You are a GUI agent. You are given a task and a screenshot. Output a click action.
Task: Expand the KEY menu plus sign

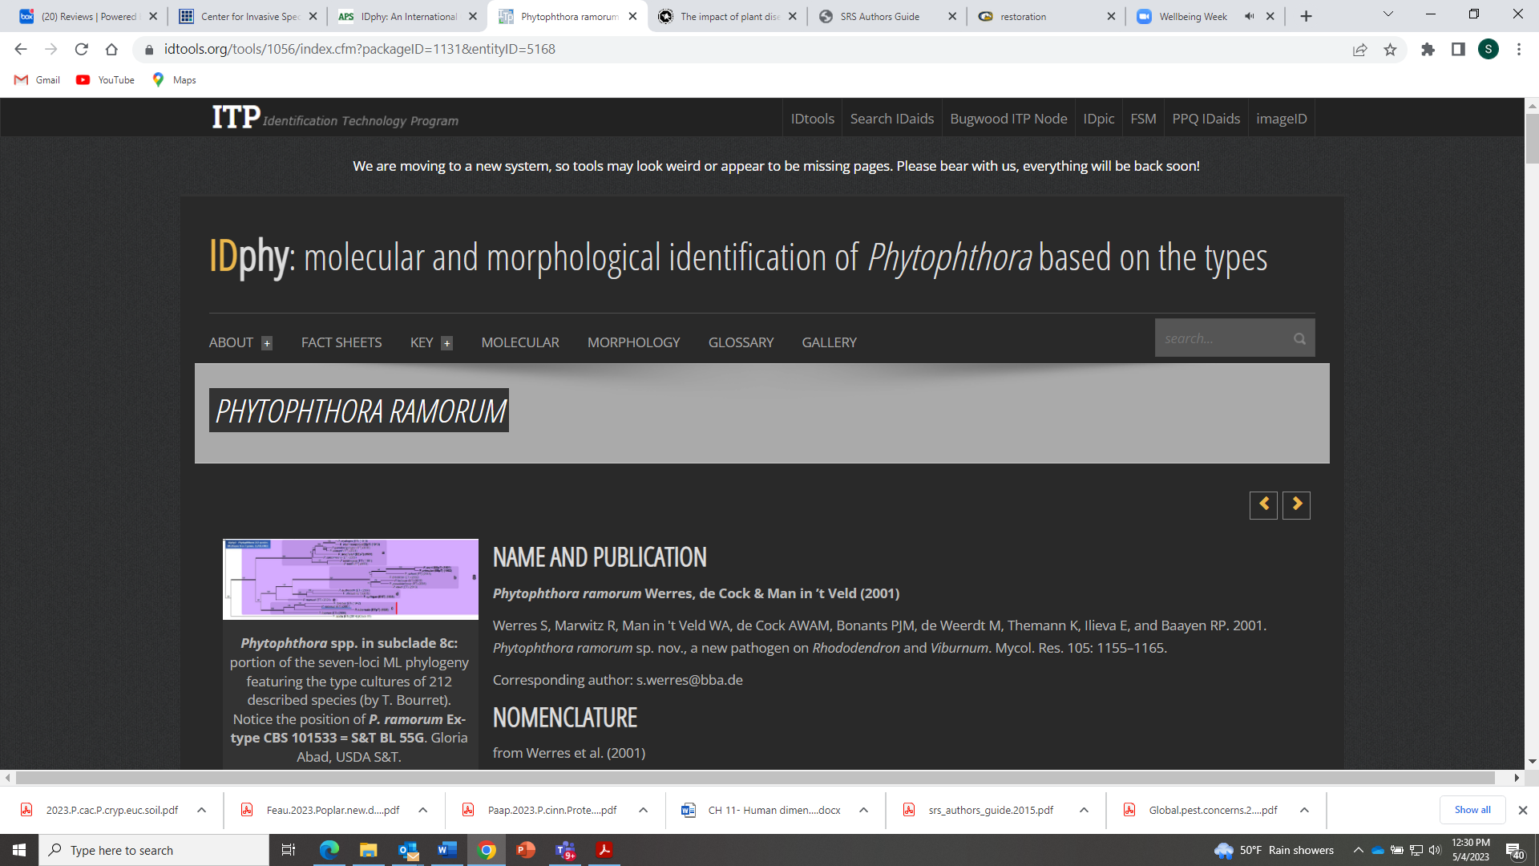446,343
